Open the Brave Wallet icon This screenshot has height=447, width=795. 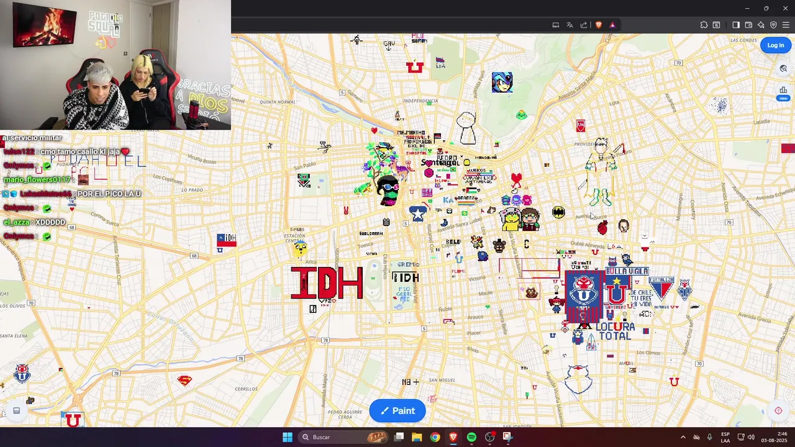748,25
